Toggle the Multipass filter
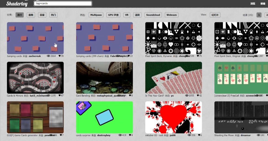Viewport: 268px width, 141px height. (x=96, y=15)
